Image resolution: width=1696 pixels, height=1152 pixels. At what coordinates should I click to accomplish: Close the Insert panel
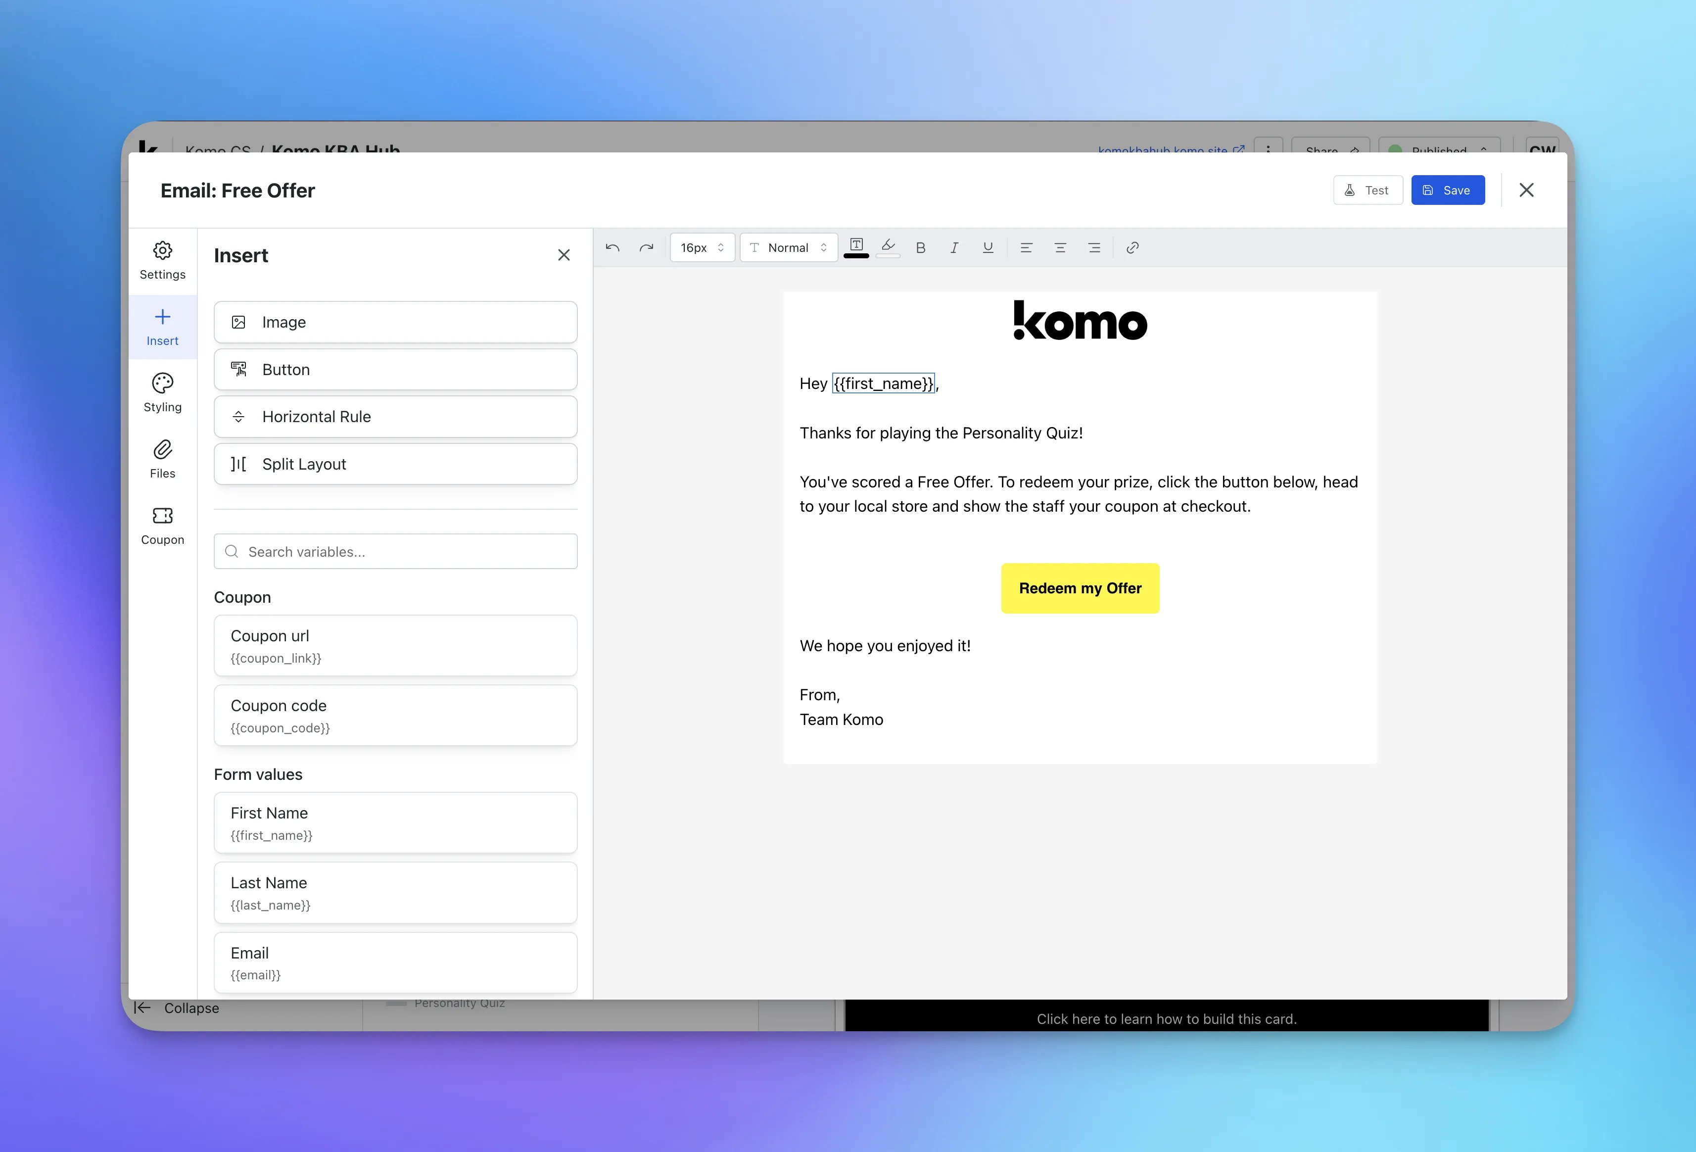coord(564,255)
